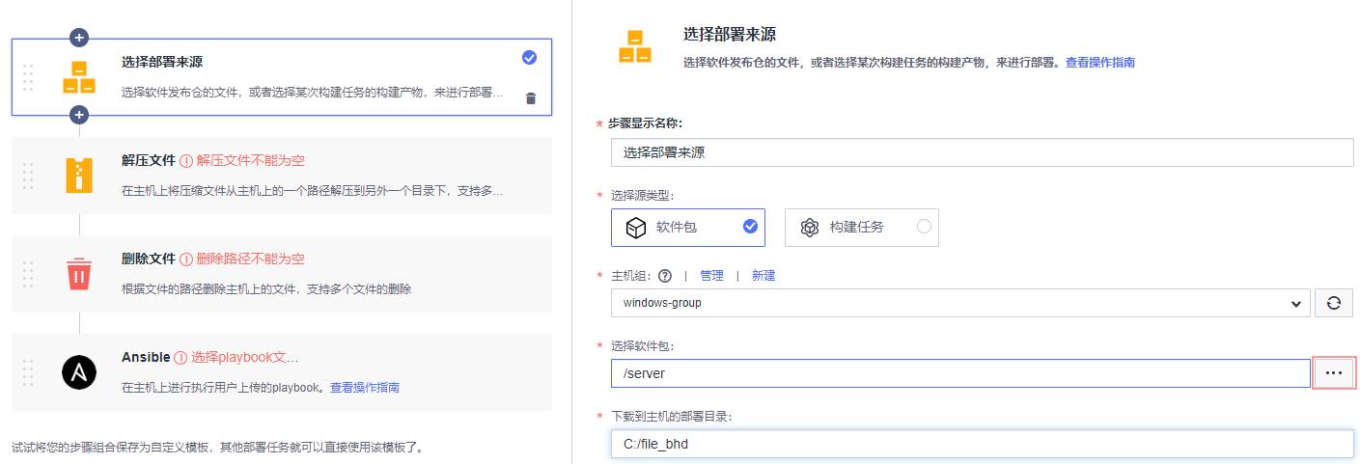Open 查看操作指南 link in right panel header
The width and height of the screenshot is (1360, 464).
point(1099,62)
